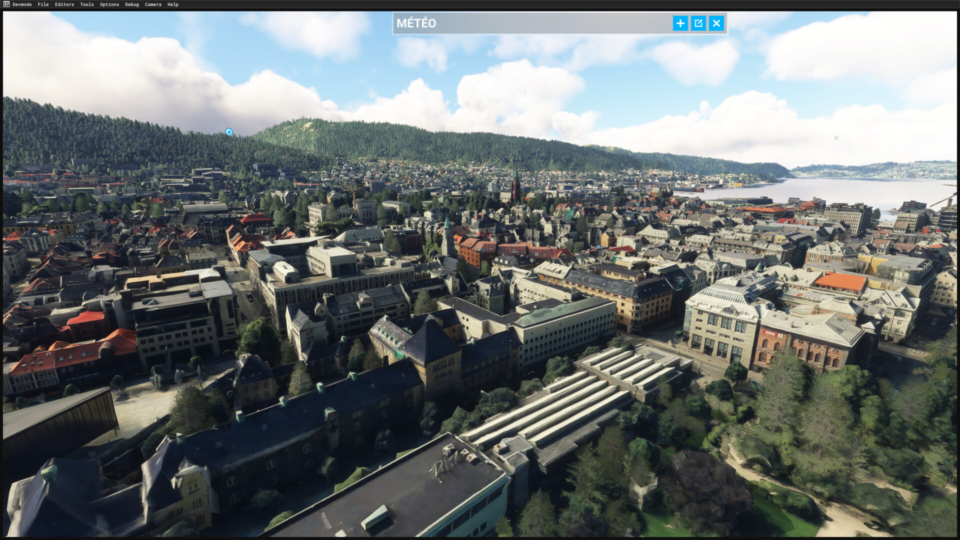This screenshot has width=960, height=540.
Task: Open the Devmode menu
Action: click(22, 4)
